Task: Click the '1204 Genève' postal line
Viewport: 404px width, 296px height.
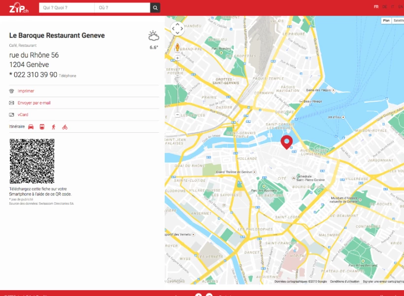Action: [x=29, y=65]
